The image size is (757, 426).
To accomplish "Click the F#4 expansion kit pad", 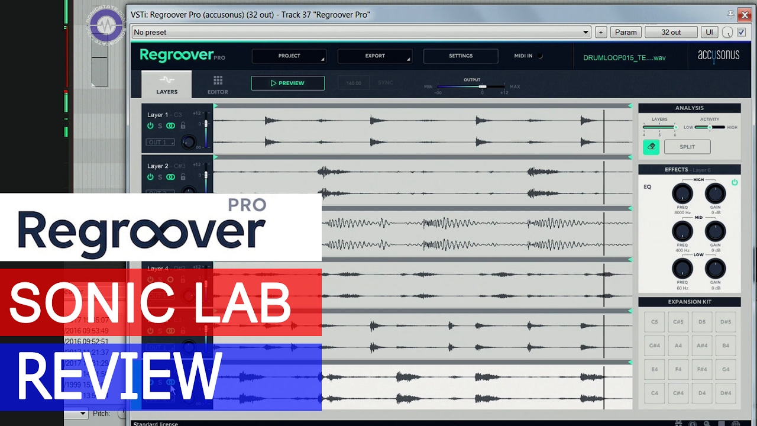I will pos(702,369).
